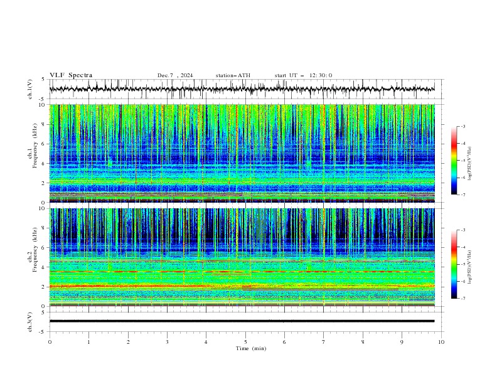Click the "ch.1 Frequency (kHz)" axis label
The width and height of the screenshot is (497, 384).
click(x=33, y=146)
